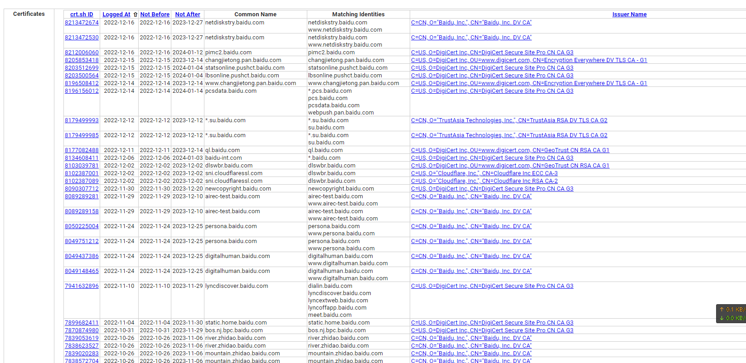746x363 pixels.
Task: Open certificate ID 7838623527
Action: pyautogui.click(x=82, y=346)
